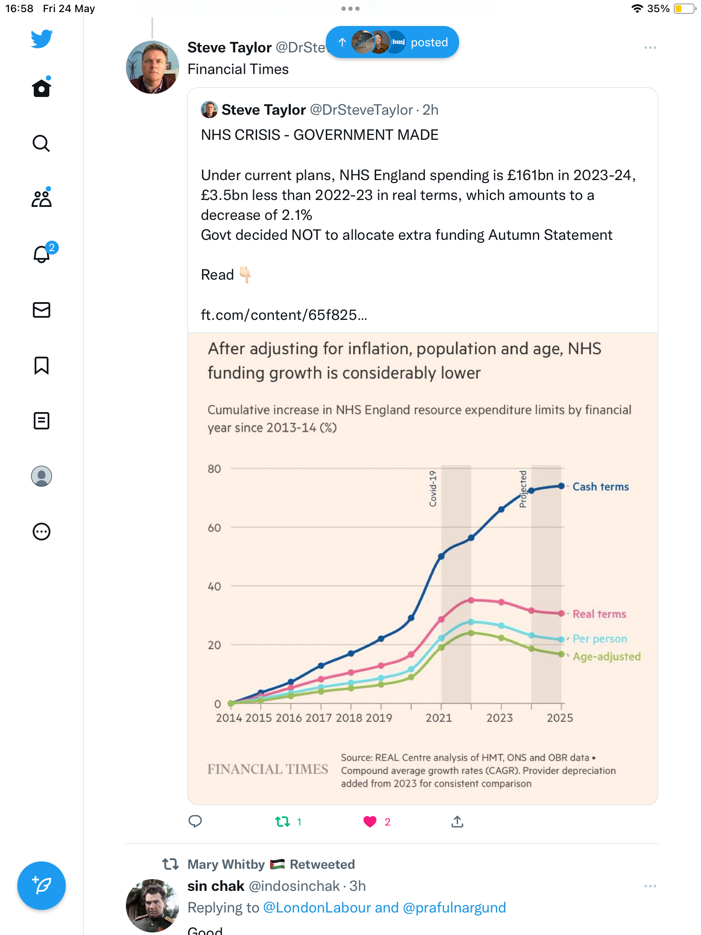
Task: Open the Financial Times NHS funding chart image
Action: click(423, 568)
